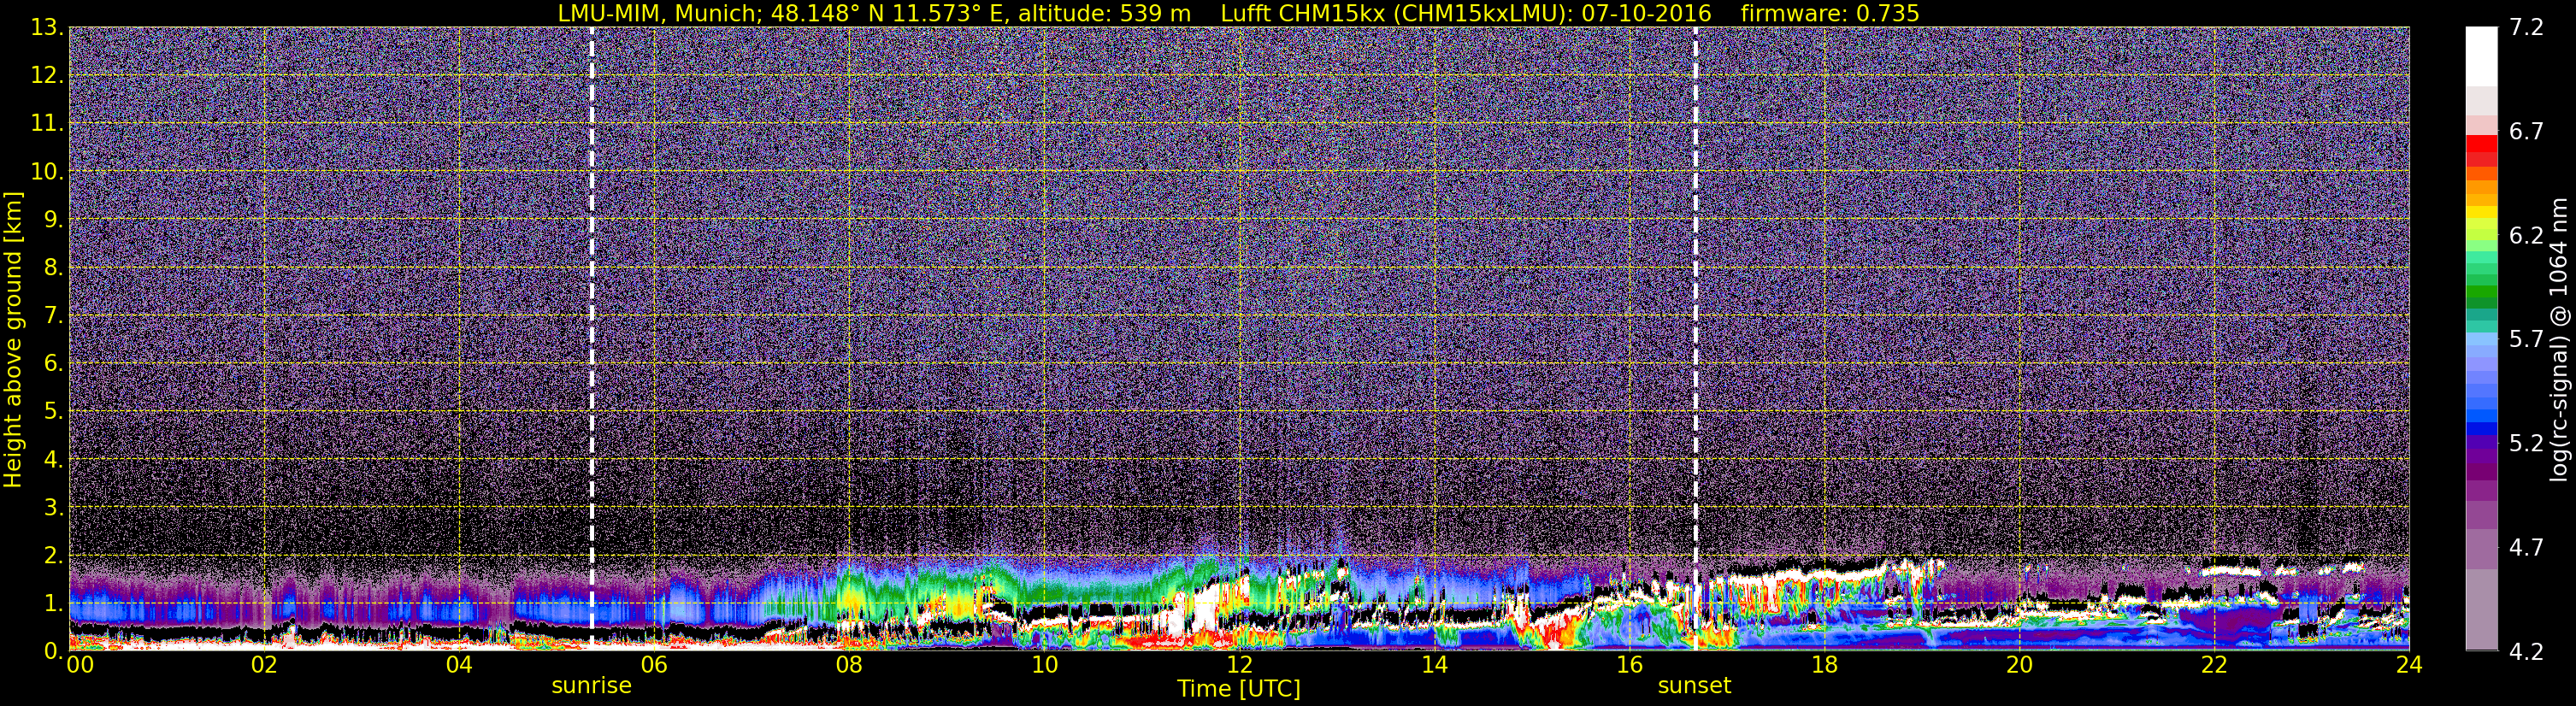
Task: Click the dashed sunset marker line
Action: point(1695,338)
